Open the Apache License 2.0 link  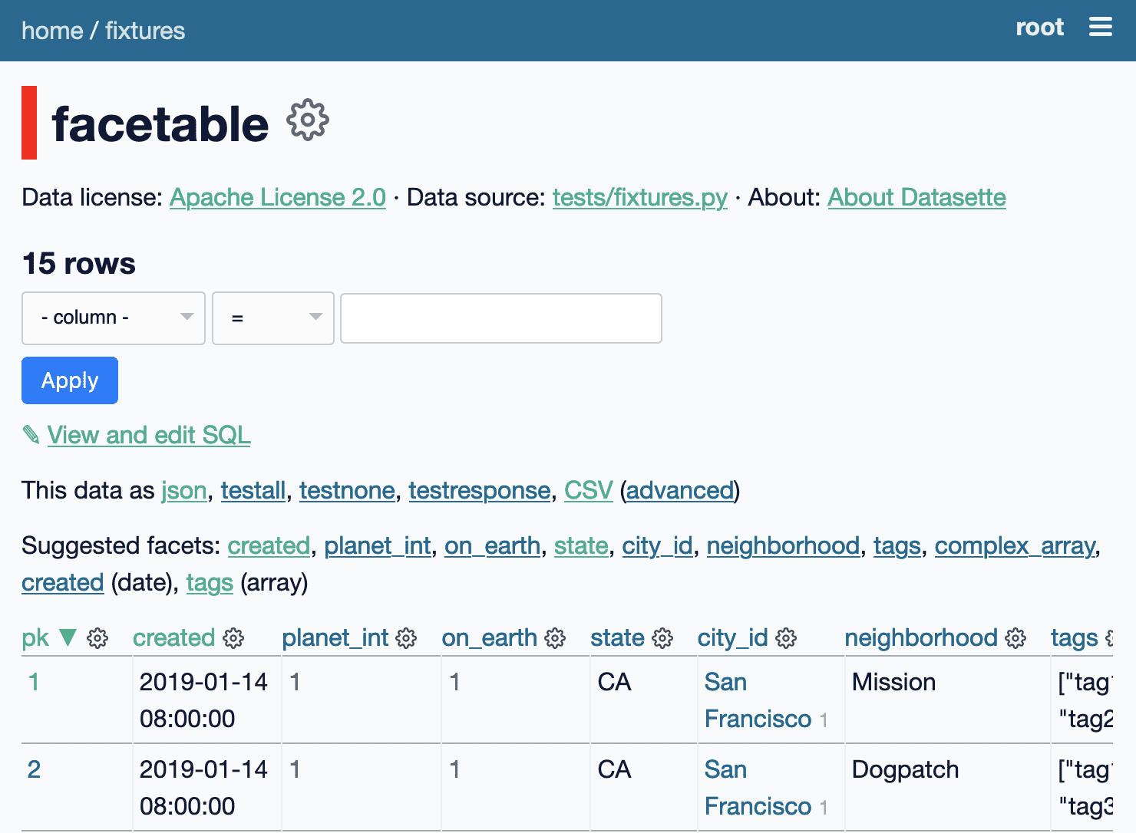pyautogui.click(x=277, y=197)
